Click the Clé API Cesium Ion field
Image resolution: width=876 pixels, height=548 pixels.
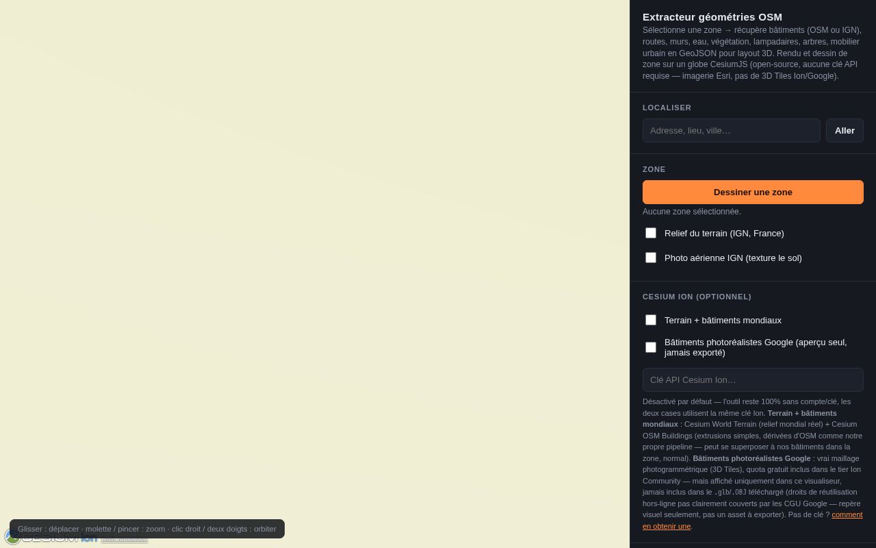pyautogui.click(x=753, y=379)
